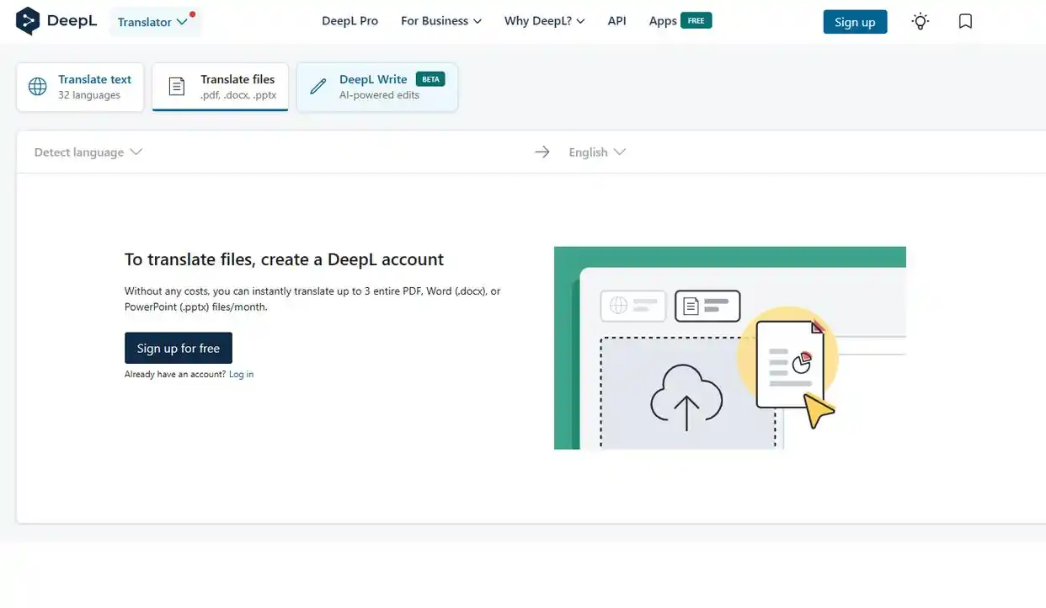Switch to the Translate text tab
Viewport: 1046px width, 608px height.
(x=80, y=87)
